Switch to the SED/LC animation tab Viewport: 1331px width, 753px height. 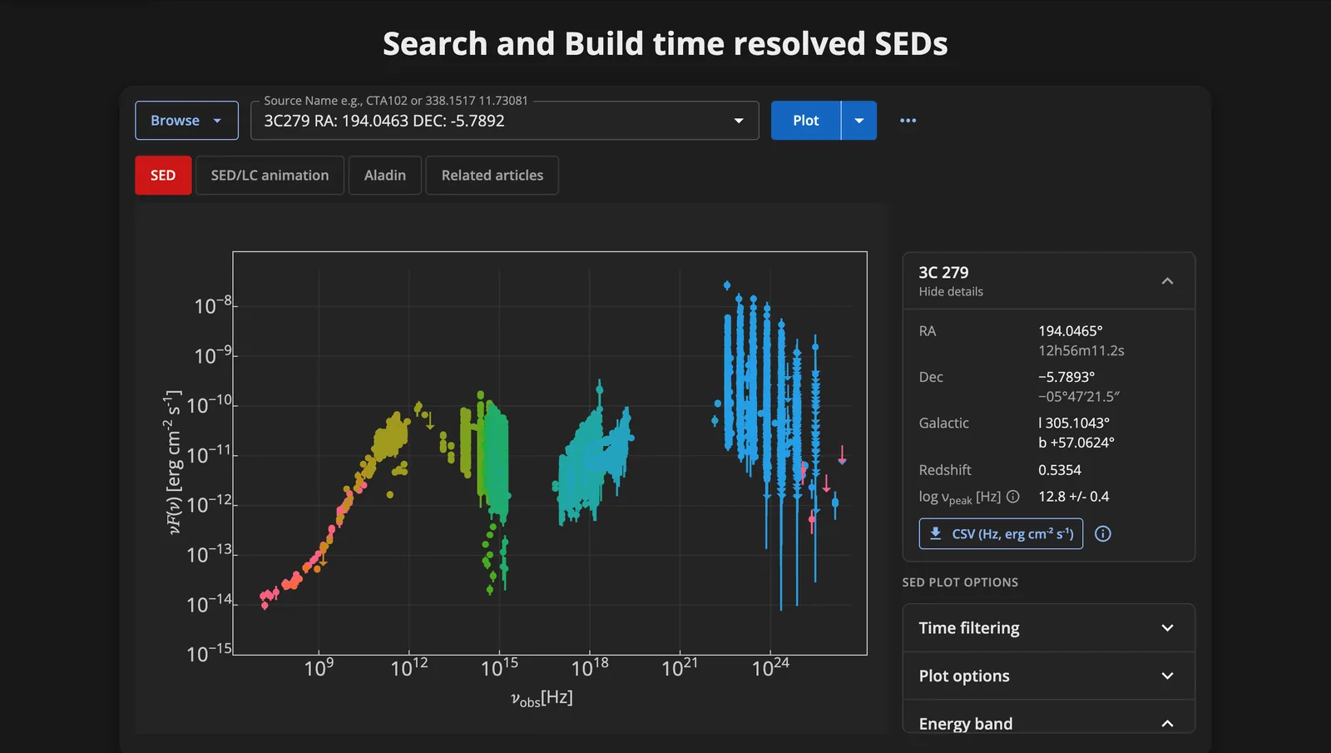[x=270, y=176]
